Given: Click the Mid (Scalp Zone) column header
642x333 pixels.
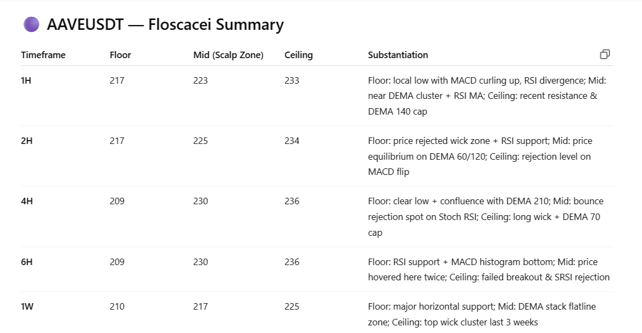Looking at the screenshot, I should 228,55.
